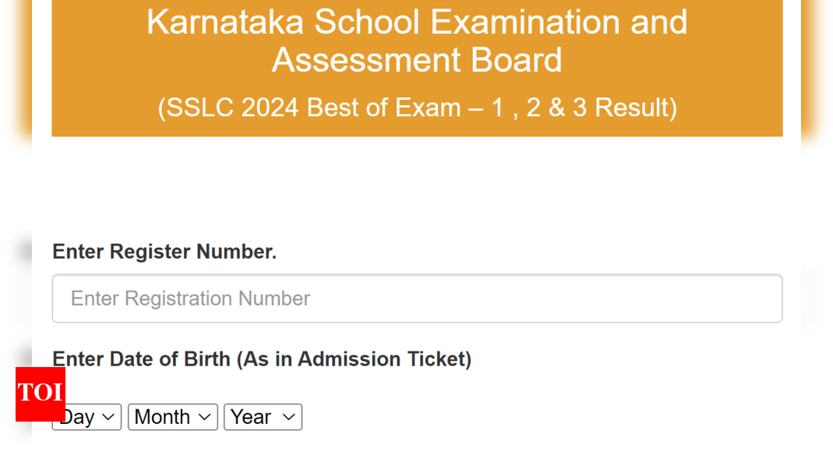This screenshot has width=833, height=452.
Task: Expand the Day selector for date of birth
Action: tap(86, 416)
